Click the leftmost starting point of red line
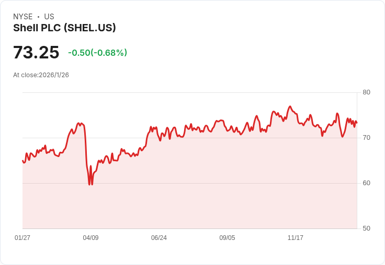This screenshot has width=385, height=265. pos(23,161)
